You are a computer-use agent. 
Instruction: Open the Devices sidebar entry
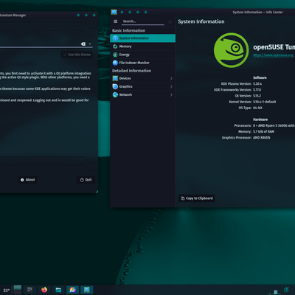pos(142,78)
